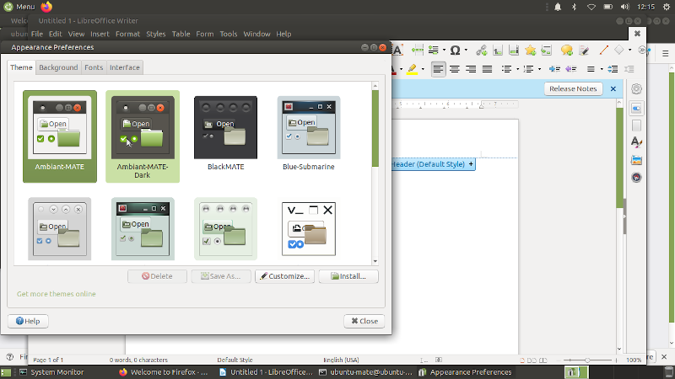Expand the highlighting color dropdown arrow
This screenshot has width=675, height=379.
[424, 69]
